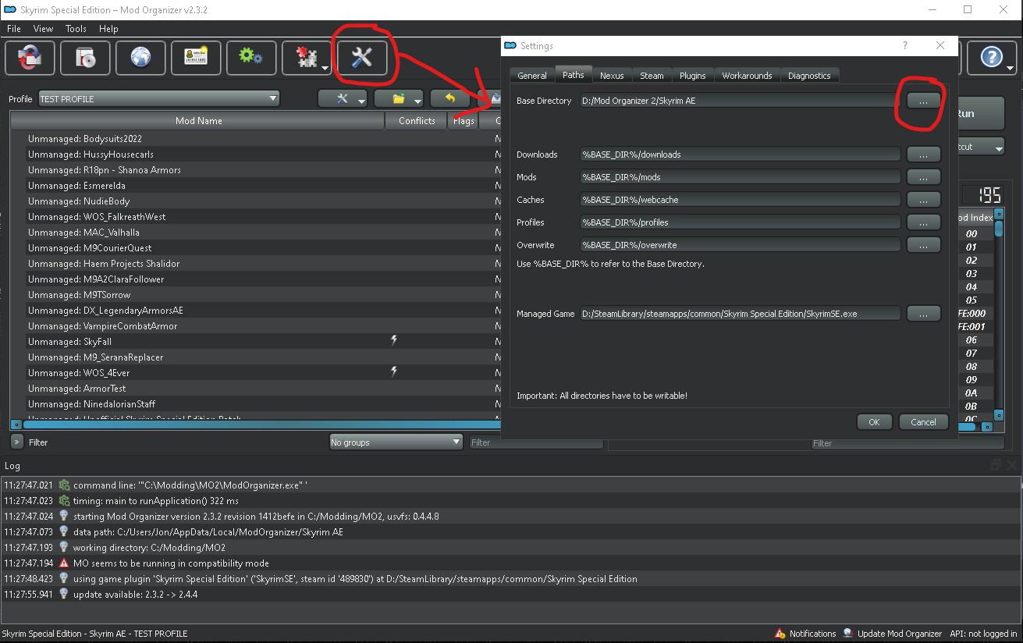Open the View menu
The image size is (1023, 643).
coord(44,29)
